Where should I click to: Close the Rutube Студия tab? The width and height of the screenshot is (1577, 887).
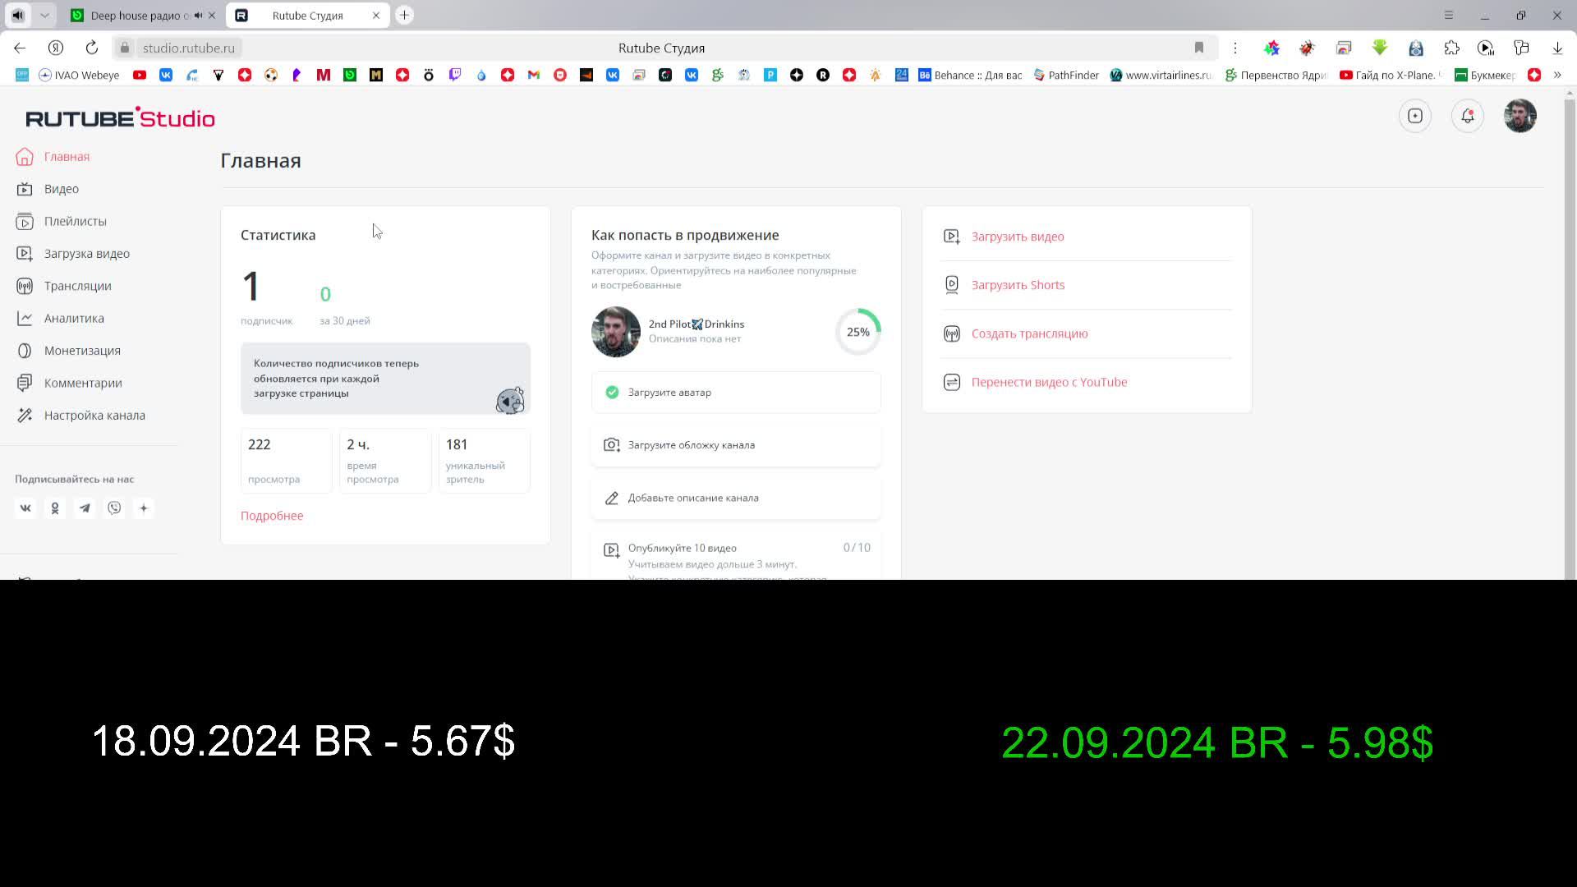(376, 16)
